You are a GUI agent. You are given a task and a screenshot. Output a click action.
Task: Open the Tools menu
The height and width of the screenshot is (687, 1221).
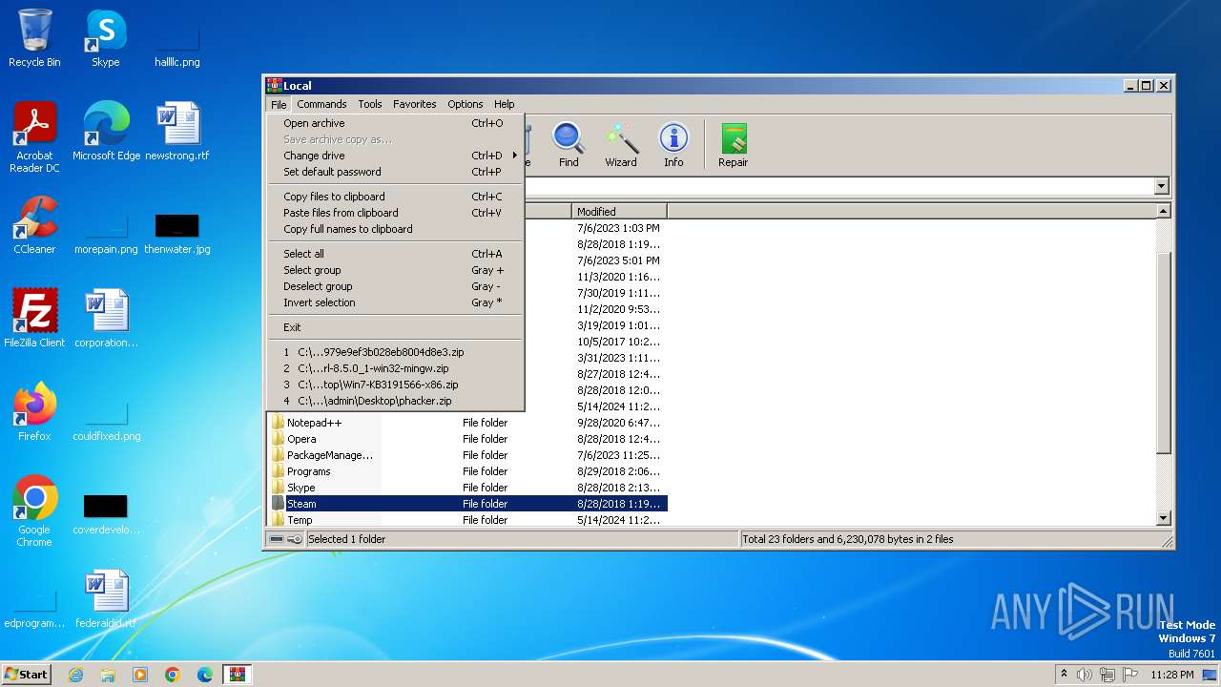tap(370, 104)
